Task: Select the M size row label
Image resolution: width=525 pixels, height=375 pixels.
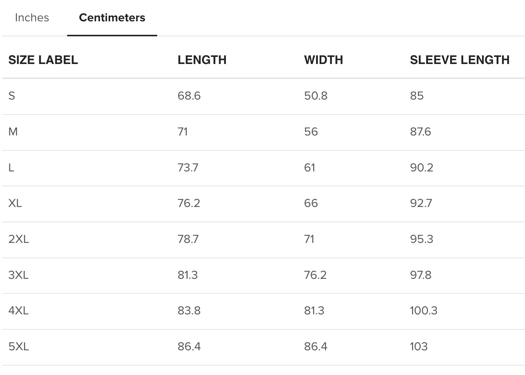Action: [13, 132]
